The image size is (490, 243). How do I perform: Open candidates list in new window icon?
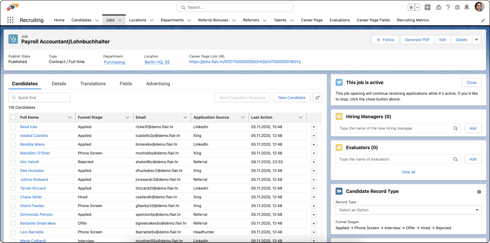click(317, 98)
